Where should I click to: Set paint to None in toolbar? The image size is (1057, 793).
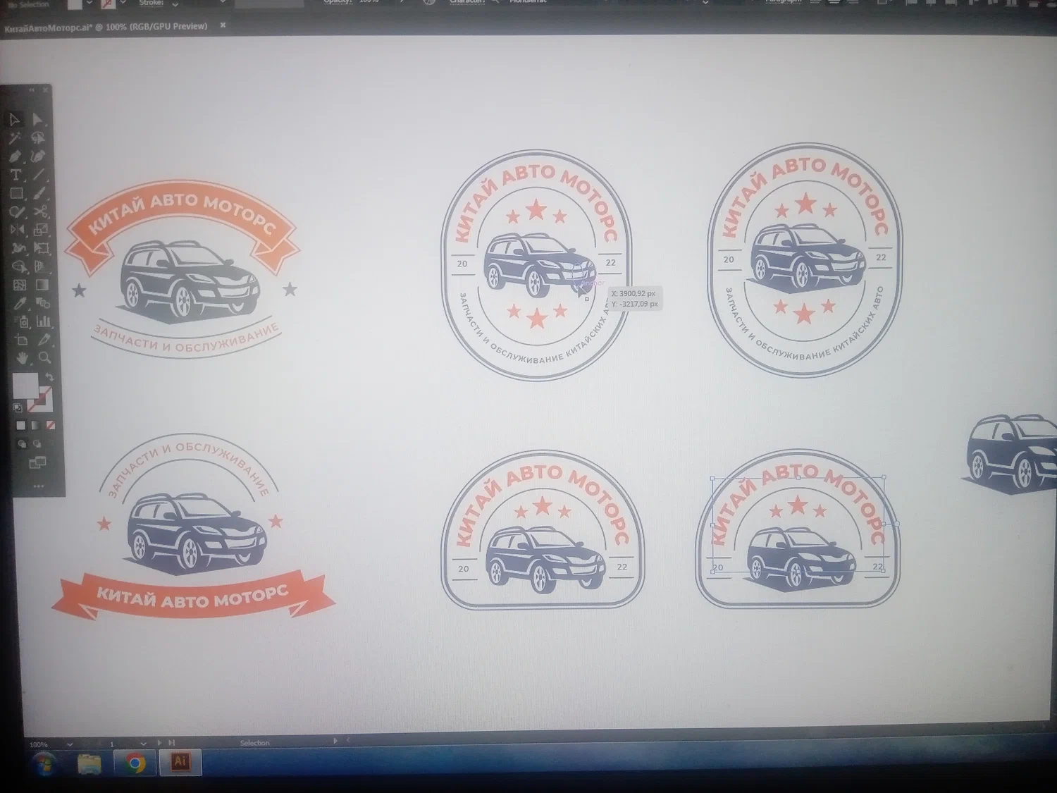coord(51,425)
